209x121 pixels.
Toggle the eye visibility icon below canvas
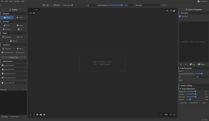37,115
